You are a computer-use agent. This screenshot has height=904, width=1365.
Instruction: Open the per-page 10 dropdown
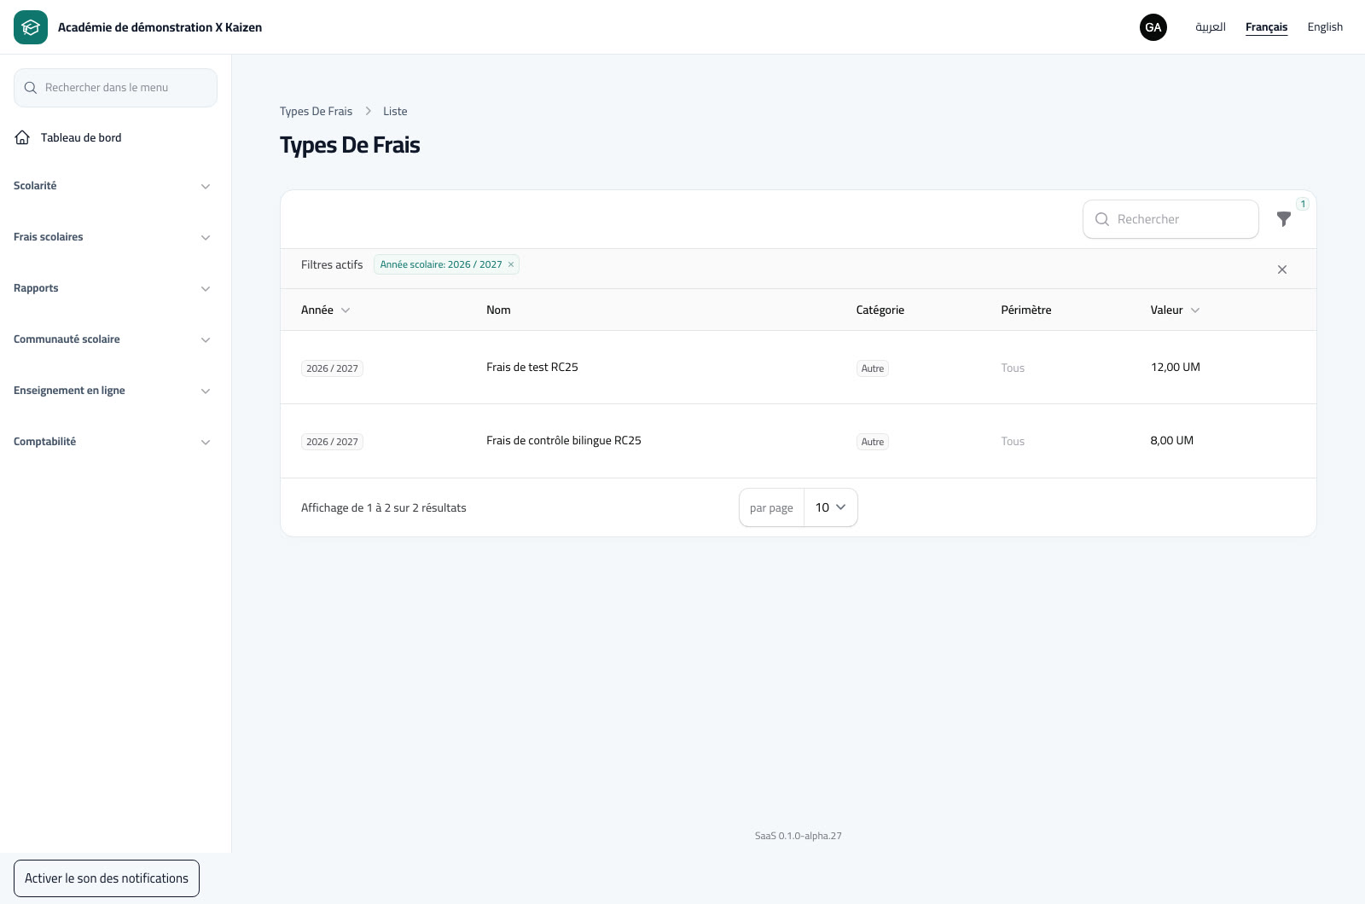(x=830, y=507)
